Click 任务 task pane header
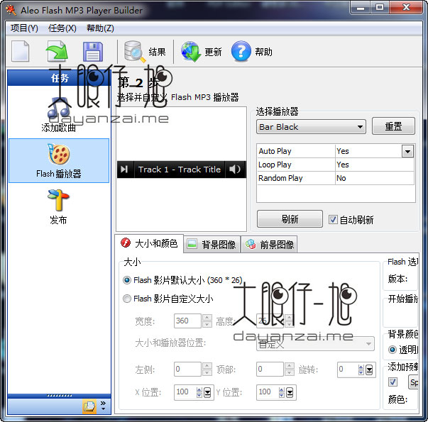The height and width of the screenshot is (422, 428). (59, 78)
